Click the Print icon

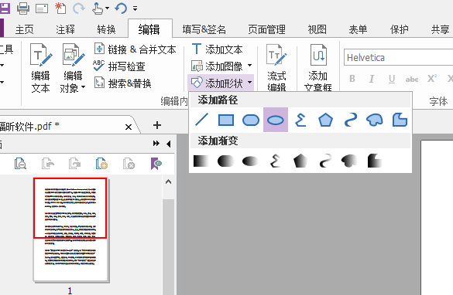coord(23,8)
